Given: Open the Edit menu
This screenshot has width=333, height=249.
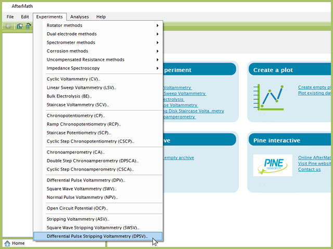Looking at the screenshot, I should 25,17.
